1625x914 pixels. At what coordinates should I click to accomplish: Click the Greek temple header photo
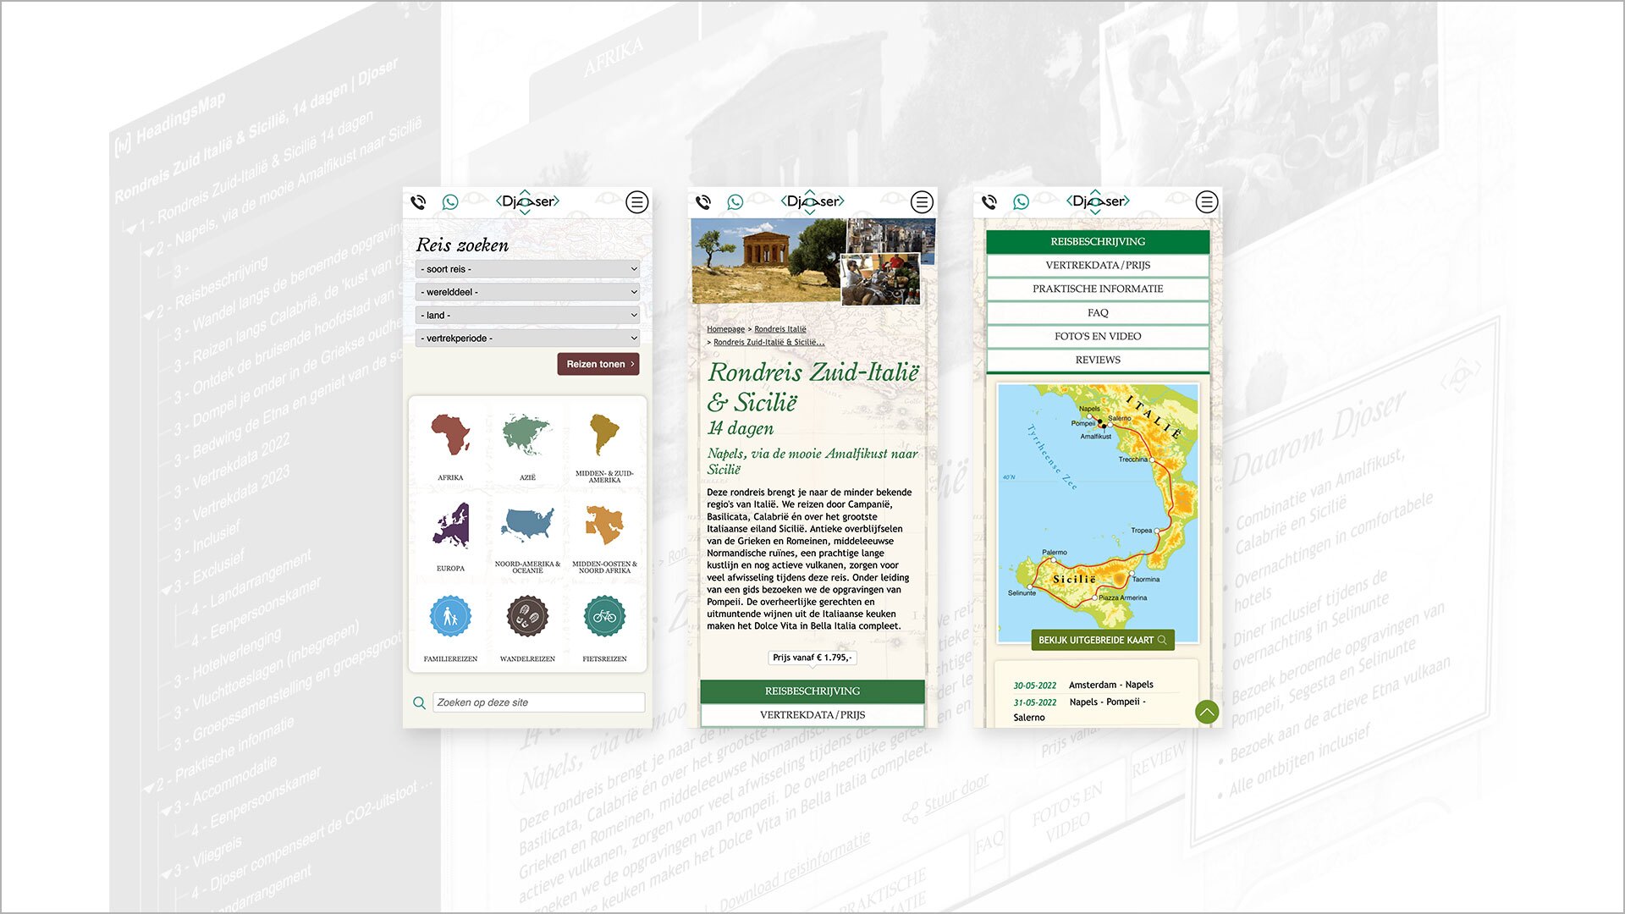(768, 261)
